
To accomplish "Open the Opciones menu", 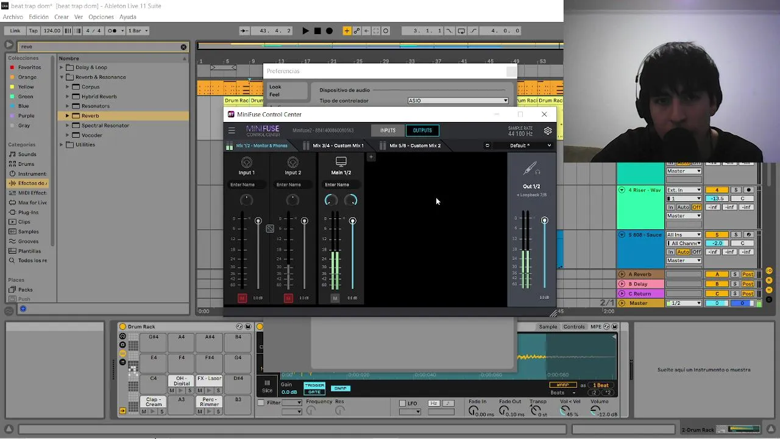I will click(x=101, y=17).
